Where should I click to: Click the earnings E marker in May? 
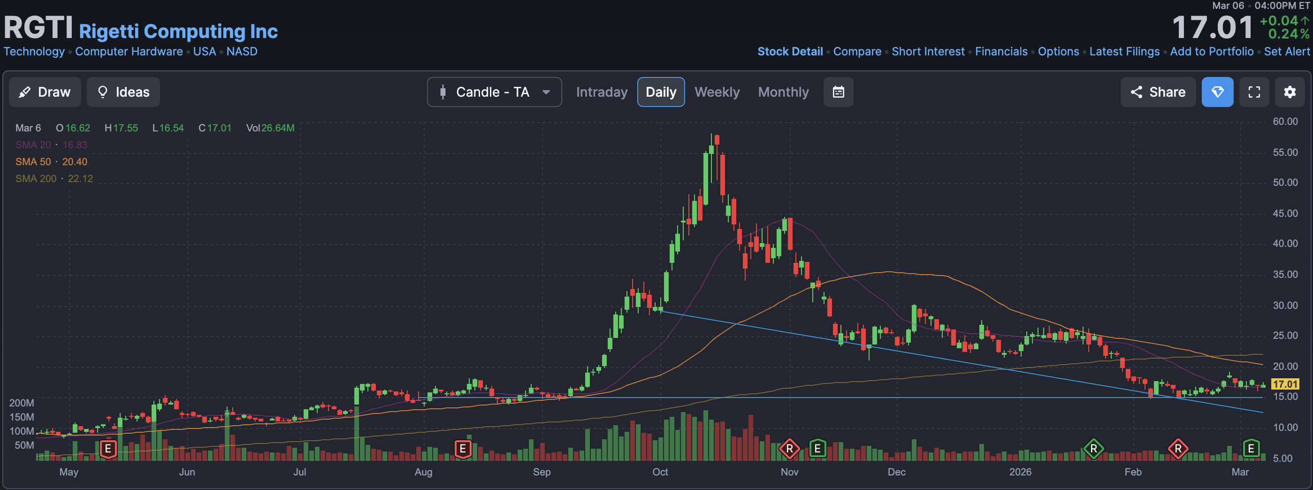pos(107,449)
